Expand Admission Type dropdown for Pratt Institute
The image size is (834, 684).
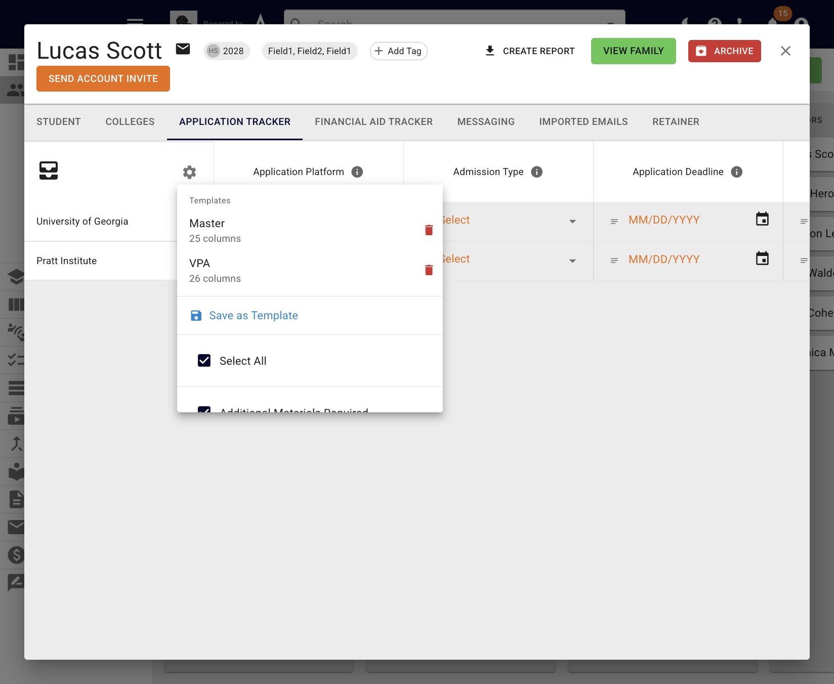tap(572, 261)
